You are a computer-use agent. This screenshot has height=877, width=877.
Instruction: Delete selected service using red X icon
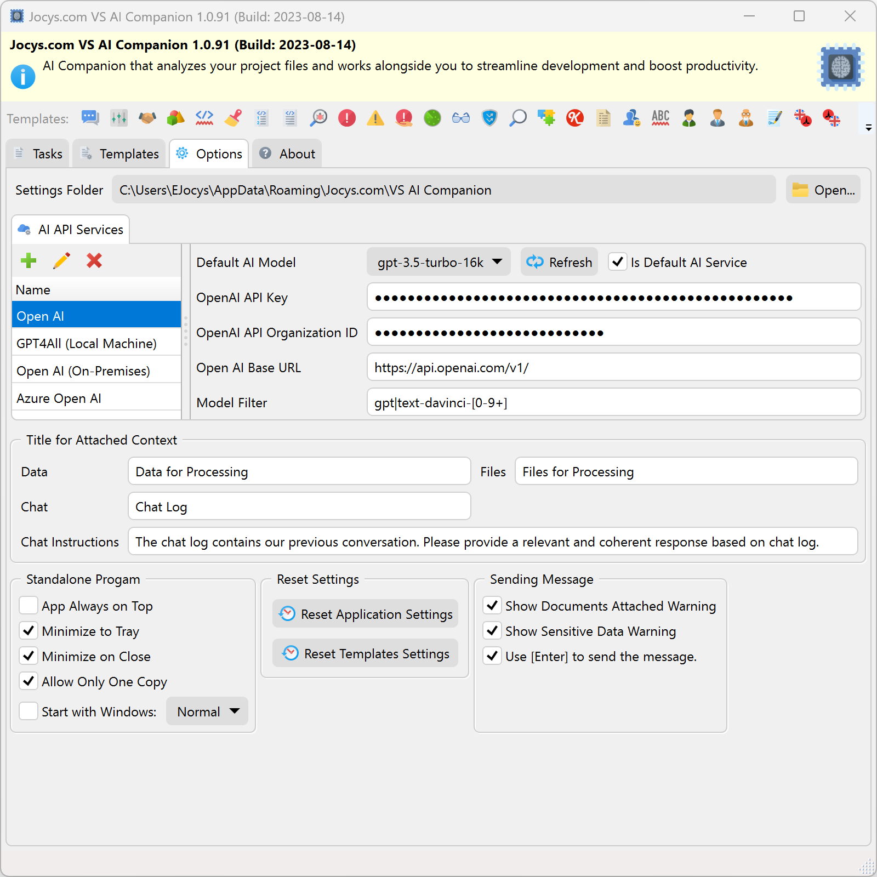click(x=94, y=261)
